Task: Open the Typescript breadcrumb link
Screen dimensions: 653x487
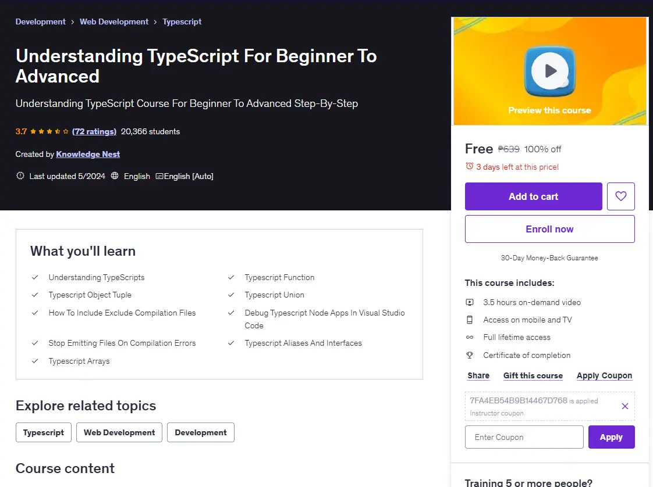Action: click(182, 22)
